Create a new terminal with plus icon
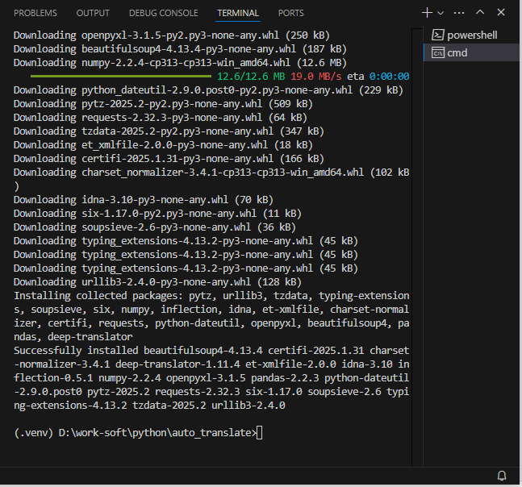The image size is (522, 487). (427, 13)
